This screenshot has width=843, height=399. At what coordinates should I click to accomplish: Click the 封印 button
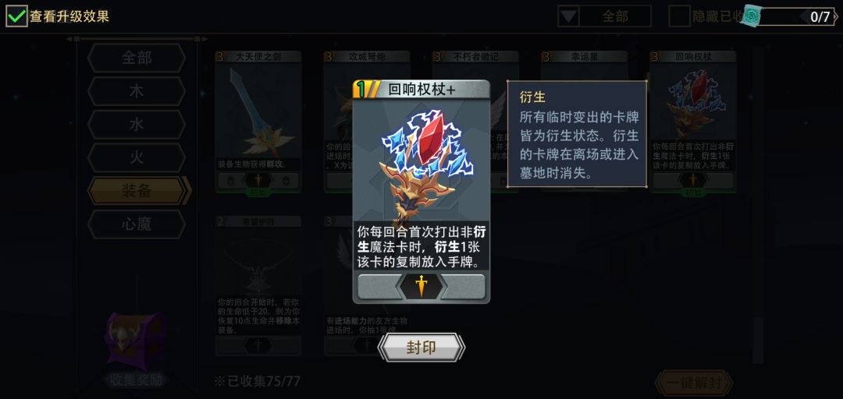pos(421,348)
